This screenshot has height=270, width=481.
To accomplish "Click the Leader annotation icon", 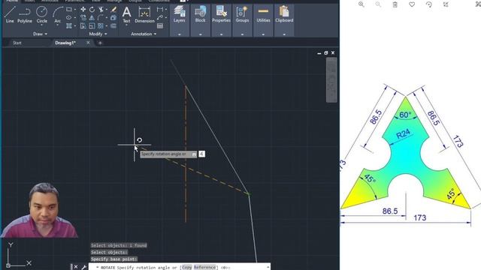I will click(x=160, y=18).
